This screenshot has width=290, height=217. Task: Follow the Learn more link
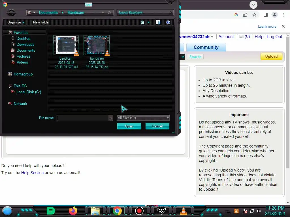[267, 26]
